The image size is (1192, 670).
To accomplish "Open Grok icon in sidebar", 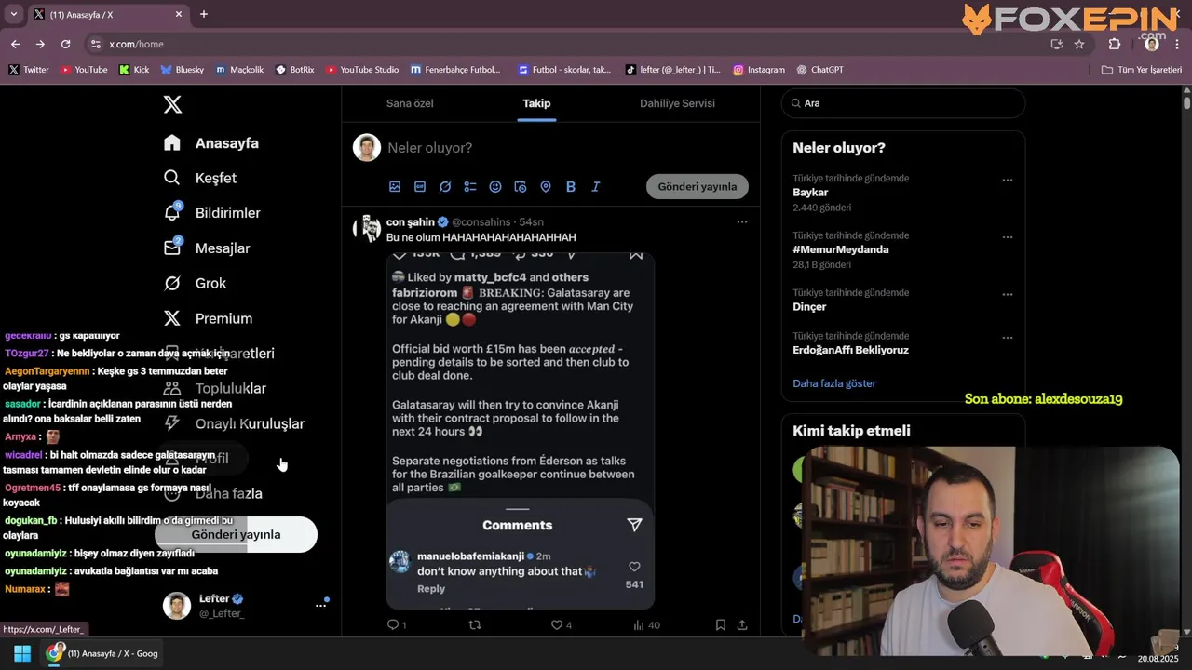I will point(172,283).
